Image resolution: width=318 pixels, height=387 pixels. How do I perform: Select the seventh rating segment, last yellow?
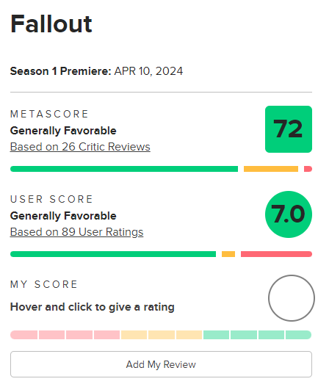pyautogui.click(x=189, y=335)
